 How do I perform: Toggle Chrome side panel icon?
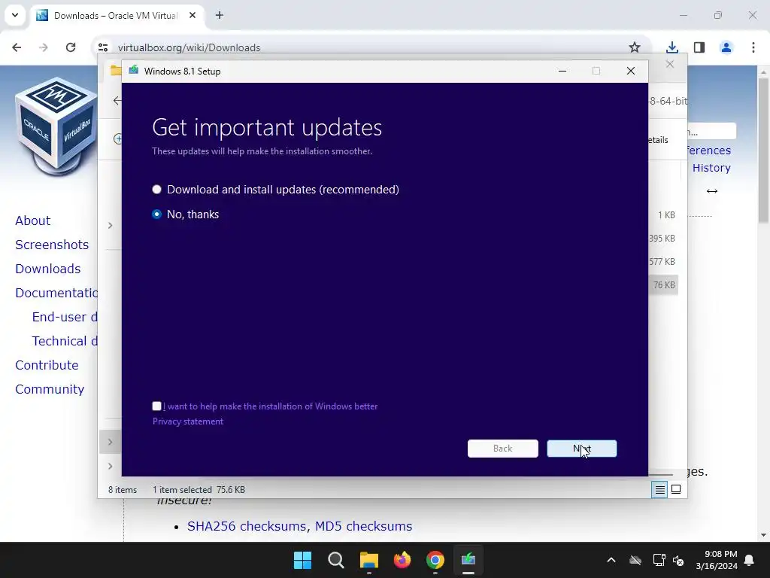pyautogui.click(x=699, y=47)
